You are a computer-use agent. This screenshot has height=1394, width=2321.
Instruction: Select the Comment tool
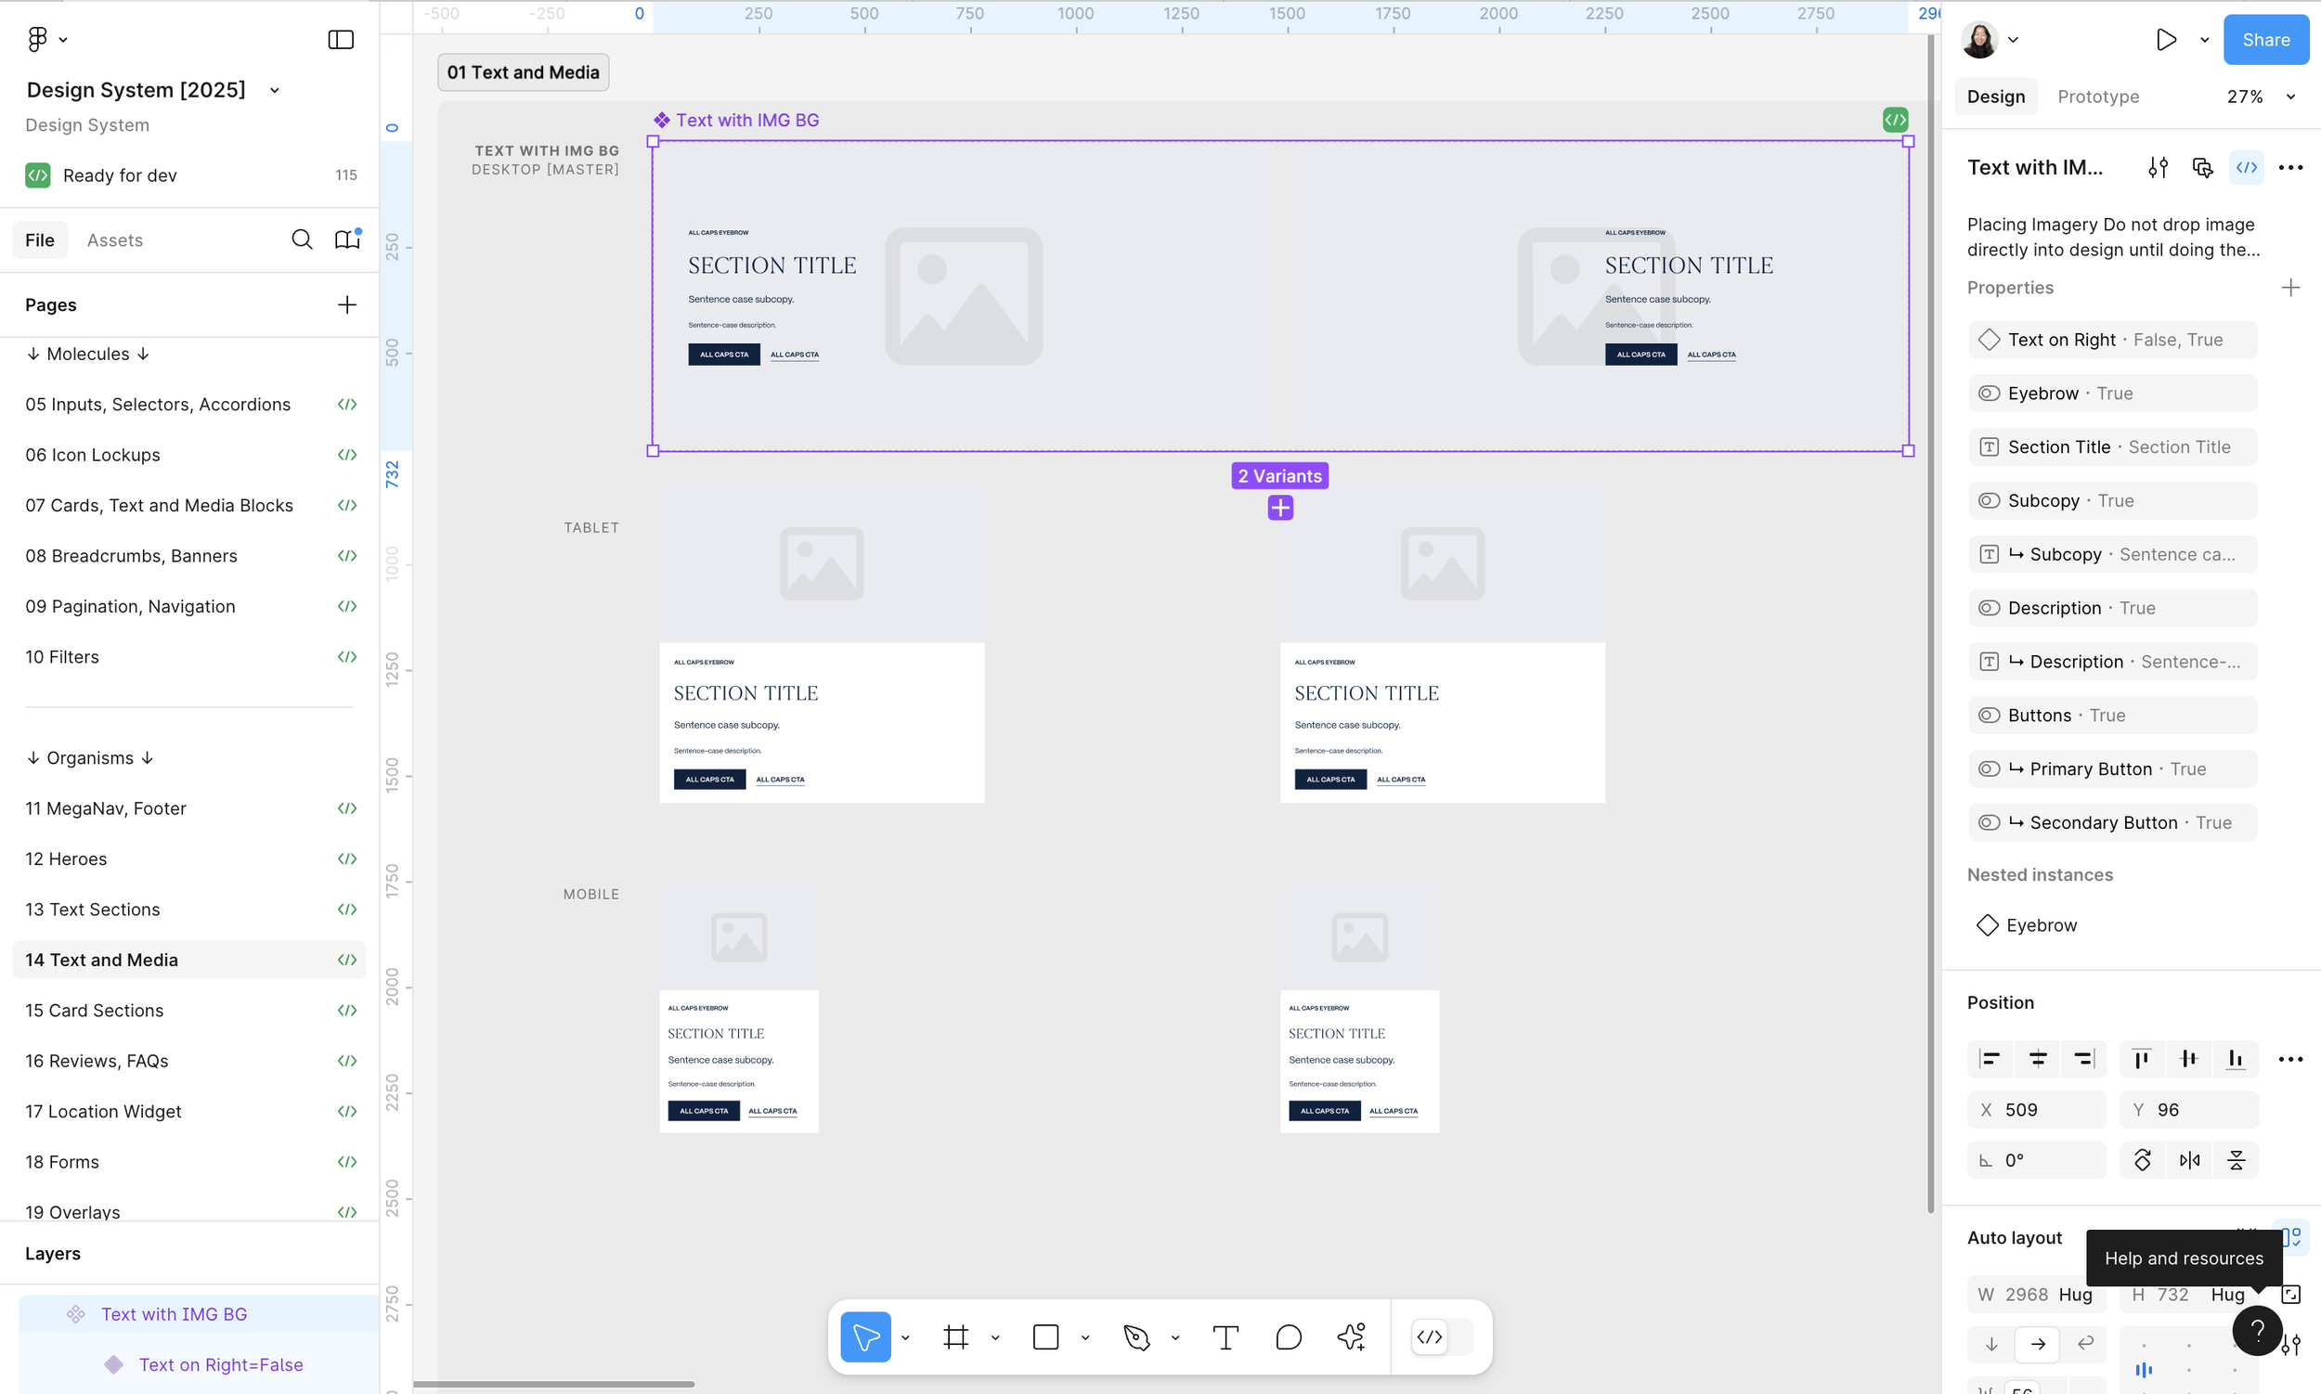click(1289, 1336)
